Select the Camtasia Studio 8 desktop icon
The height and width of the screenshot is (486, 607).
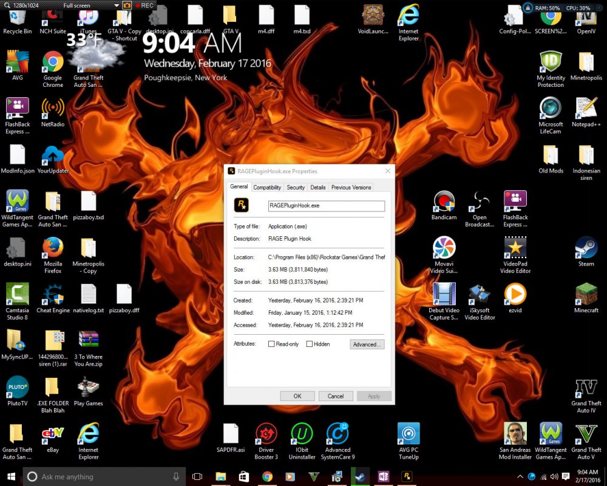coord(18,301)
